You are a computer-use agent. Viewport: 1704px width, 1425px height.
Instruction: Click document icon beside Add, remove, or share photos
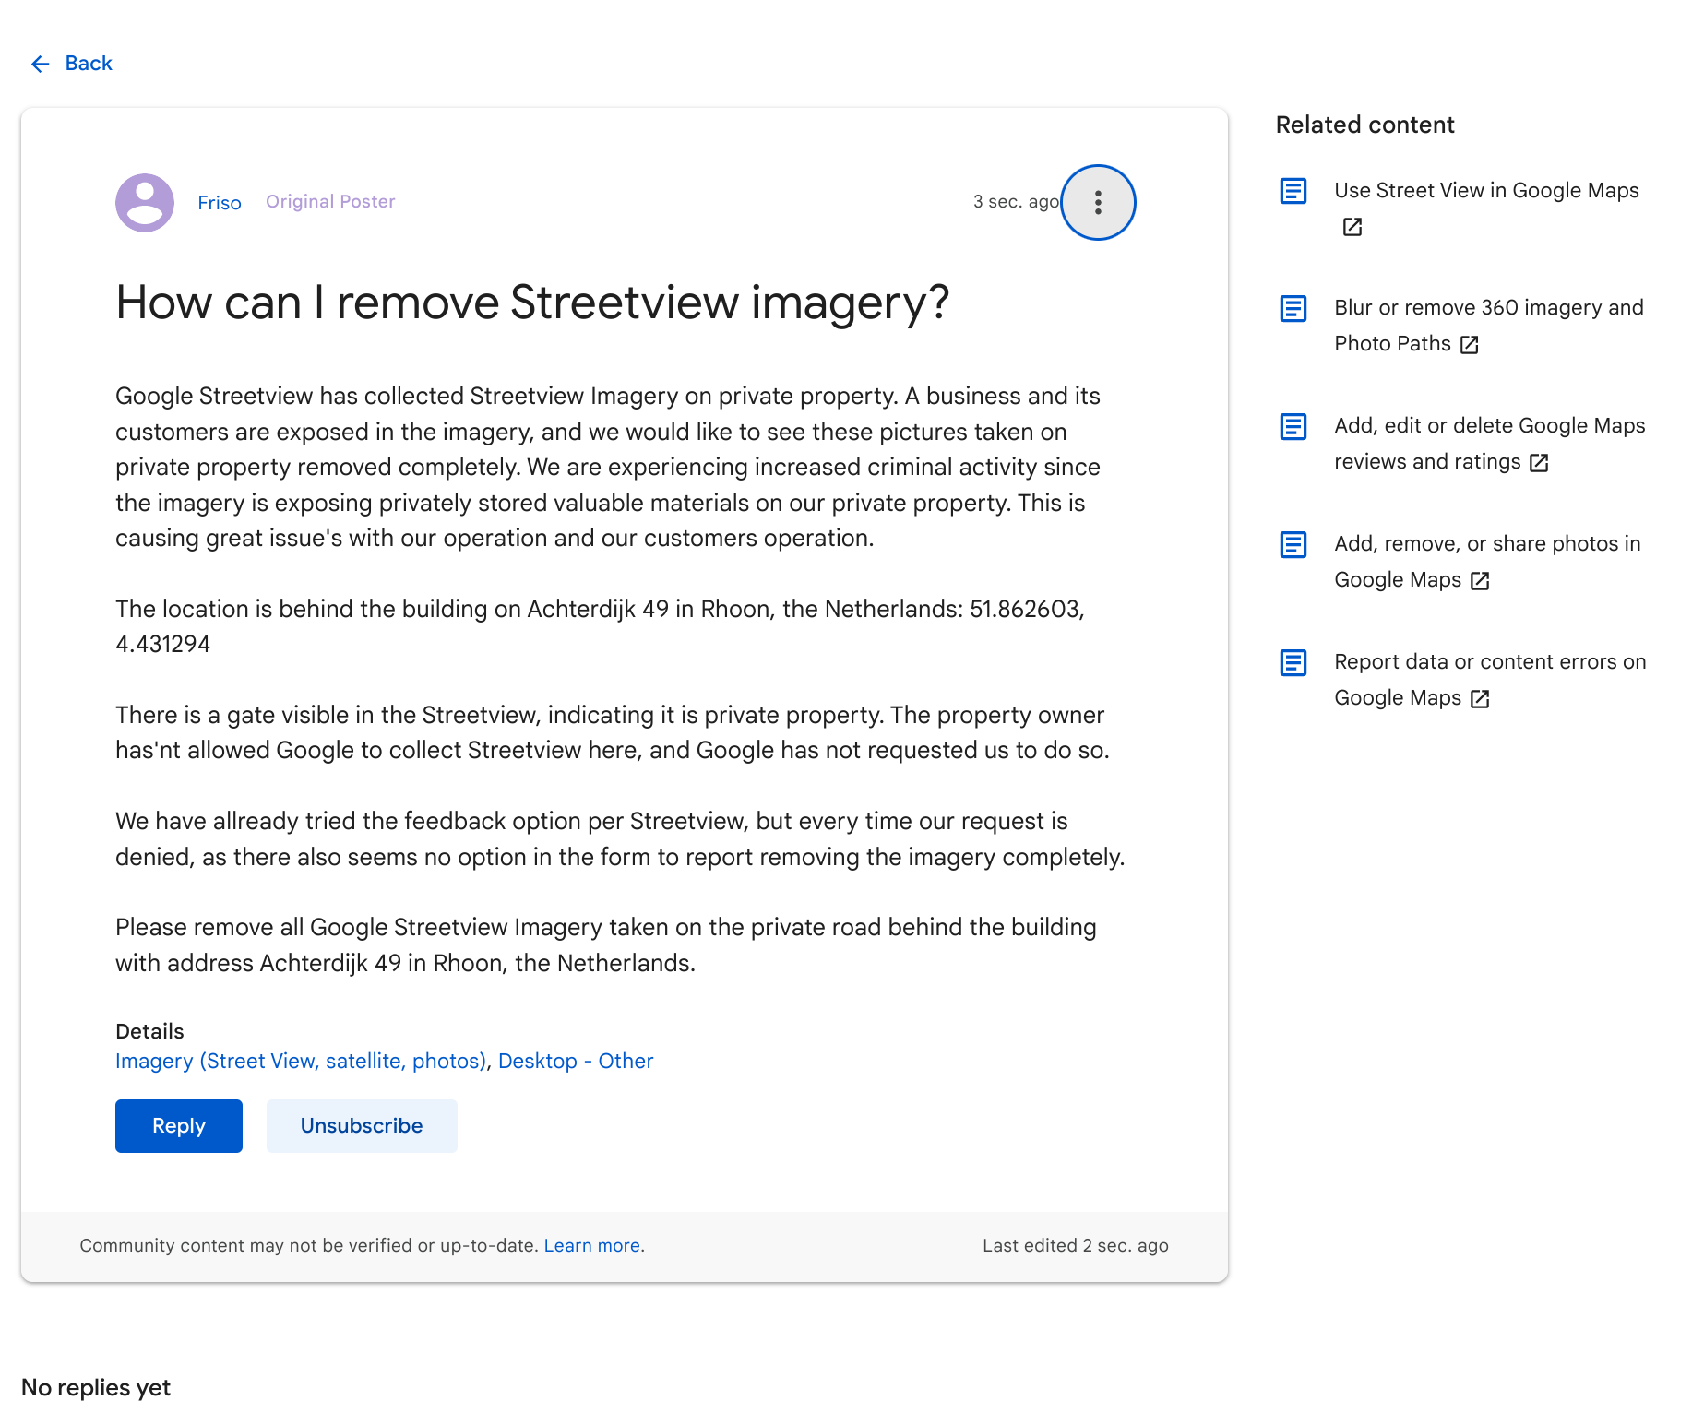1293,544
